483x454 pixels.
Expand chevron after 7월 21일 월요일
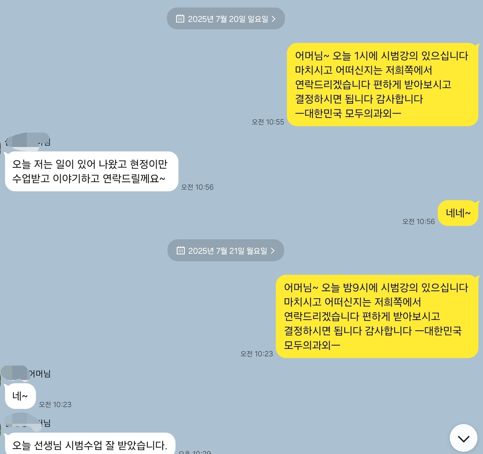pyautogui.click(x=273, y=251)
